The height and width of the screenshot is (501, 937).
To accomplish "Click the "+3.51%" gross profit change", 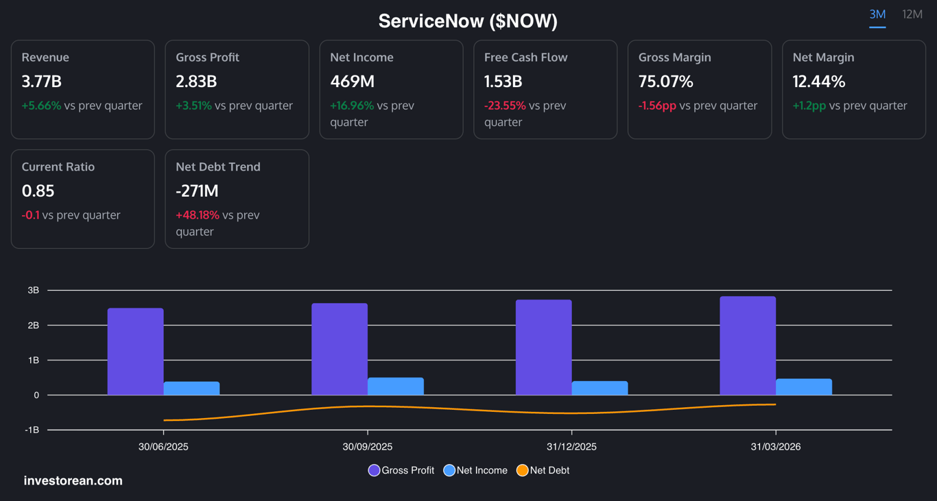I will coord(194,106).
